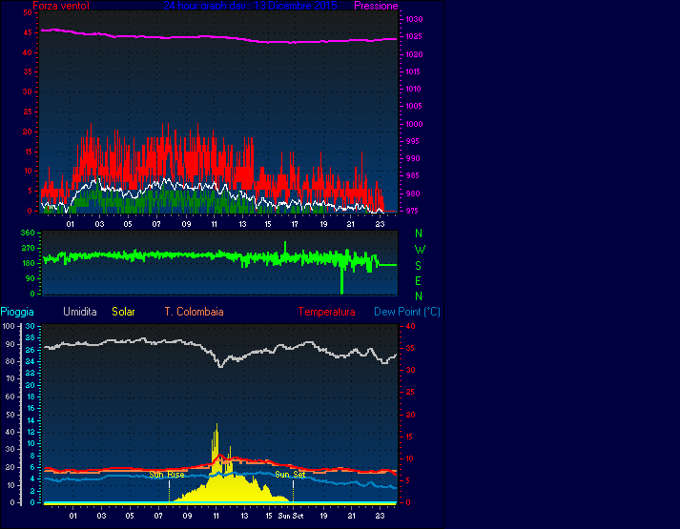Select the red "Temperatura" legend label
Image resolution: width=680 pixels, height=529 pixels.
pyautogui.click(x=326, y=312)
